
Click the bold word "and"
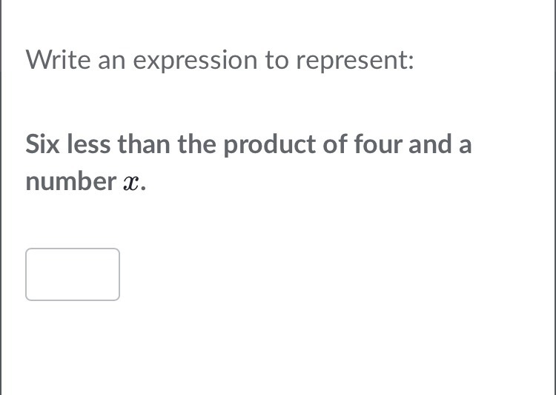[430, 144]
